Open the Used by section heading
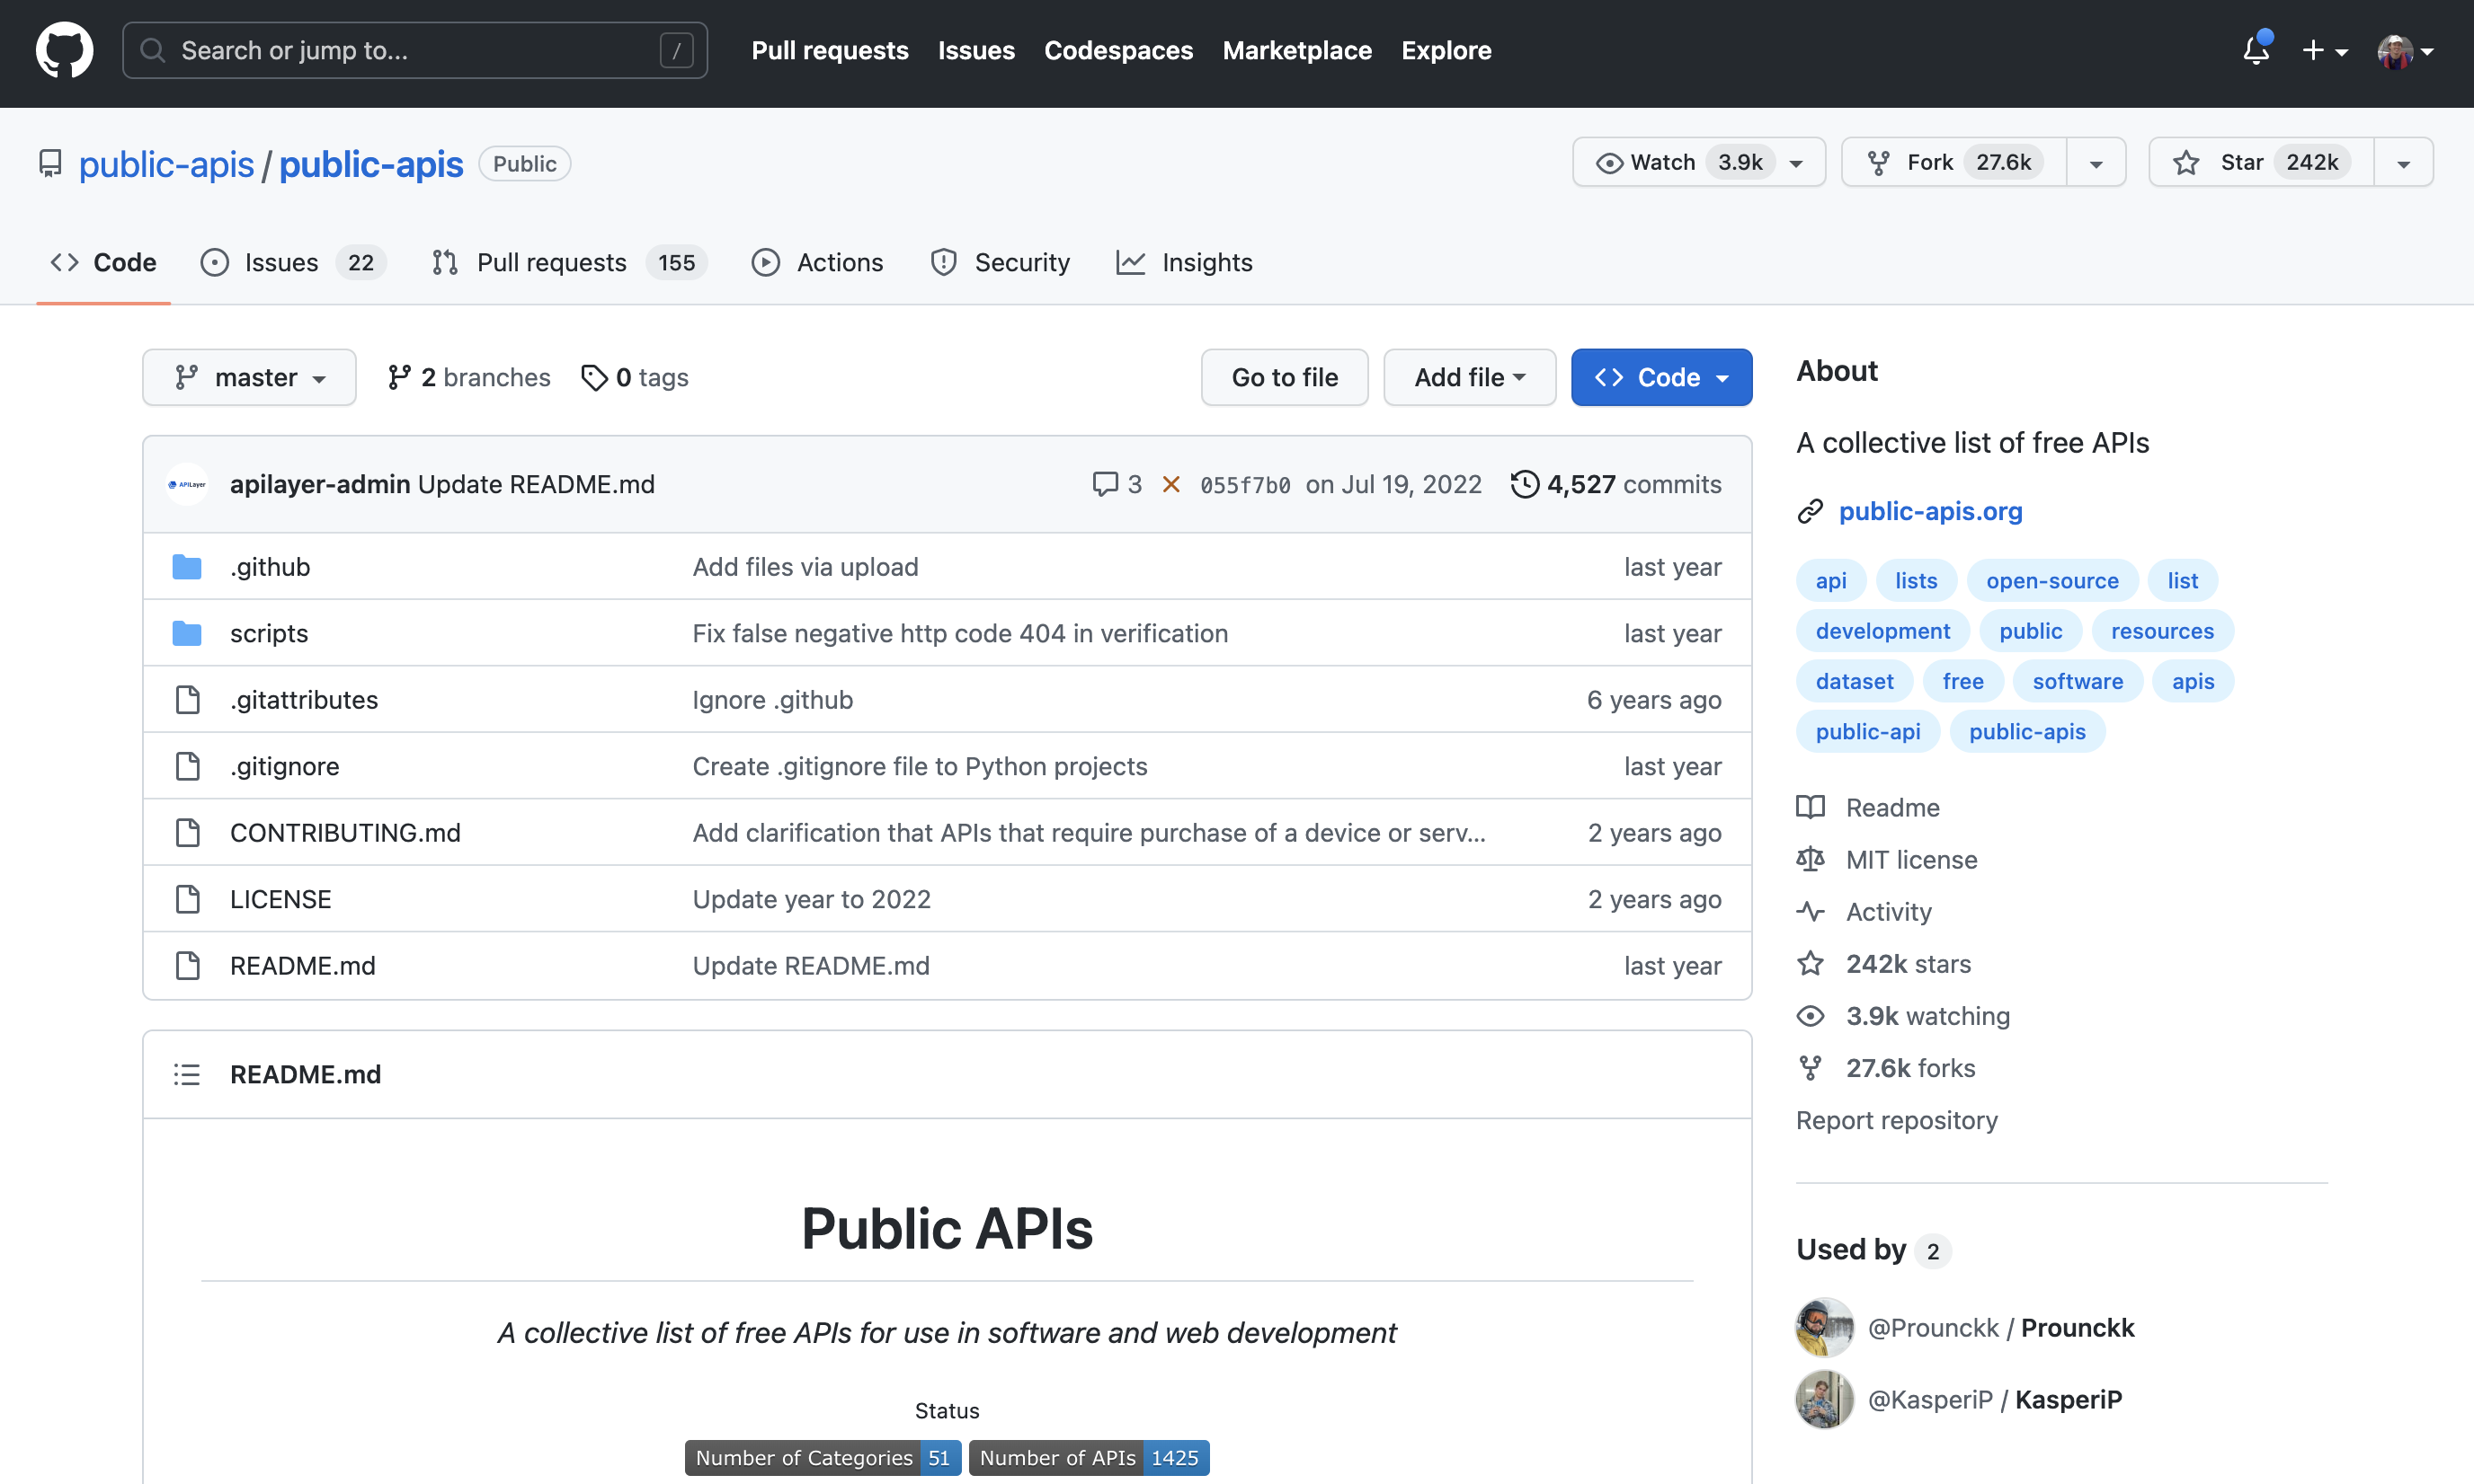The image size is (2474, 1484). point(1873,1250)
